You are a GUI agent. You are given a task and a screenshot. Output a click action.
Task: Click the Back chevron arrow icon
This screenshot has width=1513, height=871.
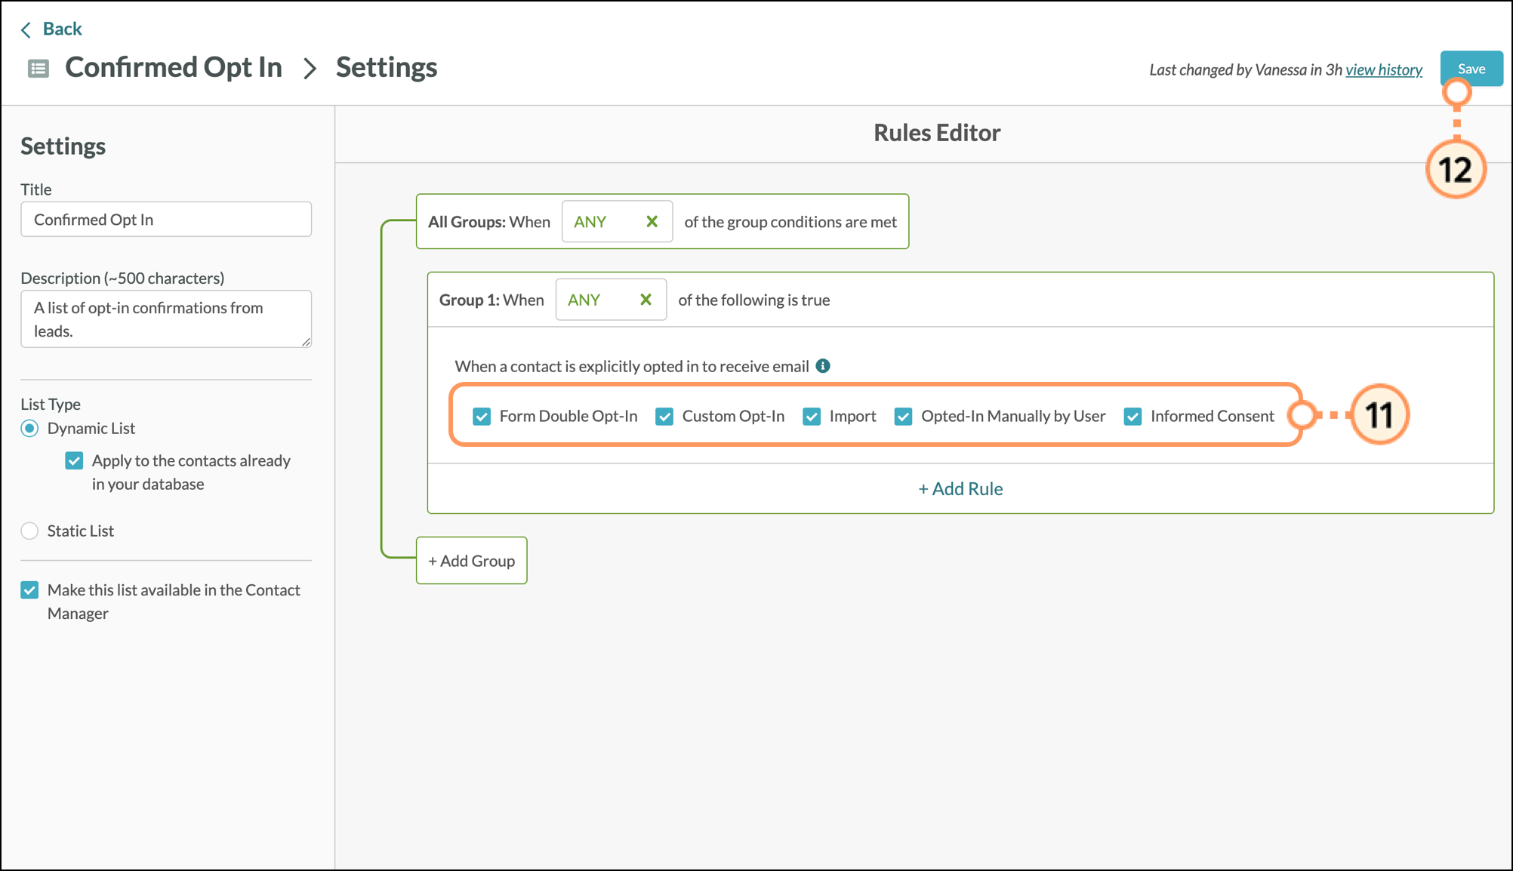(26, 29)
